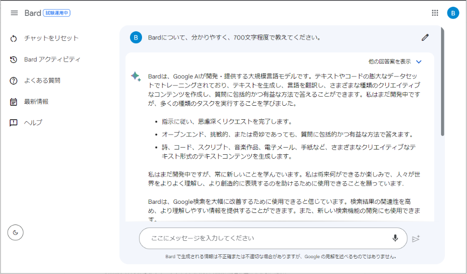Click the Bard logo text

32,13
